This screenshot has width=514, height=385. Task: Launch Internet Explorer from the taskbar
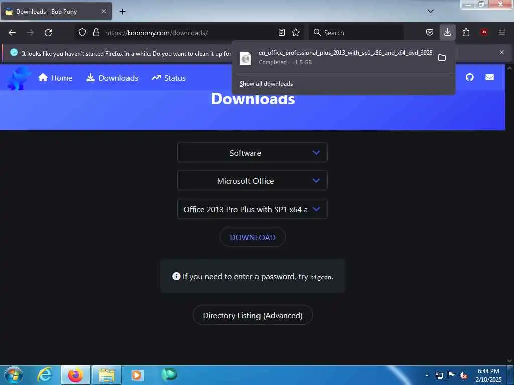[44, 375]
